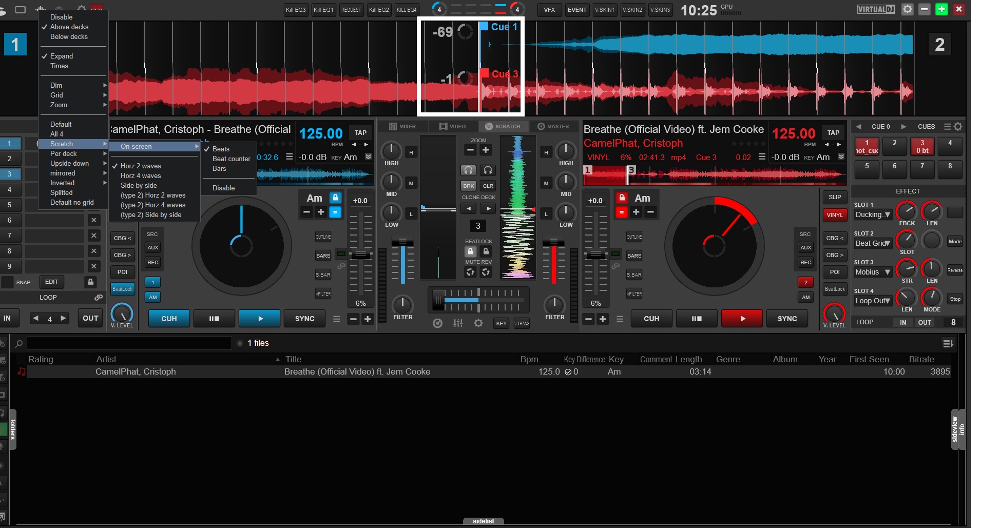The height and width of the screenshot is (529, 981).
Task: Expand the Dim submenu
Action: (x=73, y=85)
